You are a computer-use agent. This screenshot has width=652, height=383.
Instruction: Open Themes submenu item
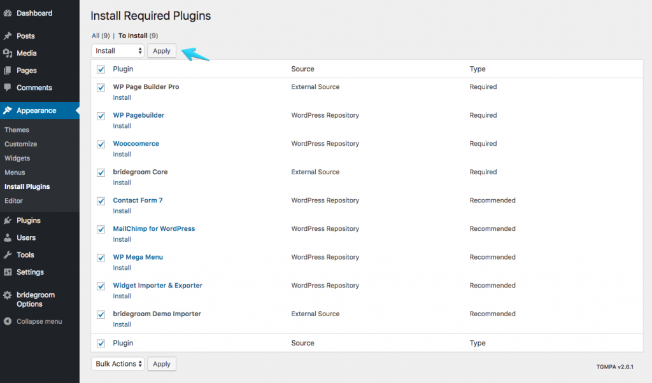(17, 130)
